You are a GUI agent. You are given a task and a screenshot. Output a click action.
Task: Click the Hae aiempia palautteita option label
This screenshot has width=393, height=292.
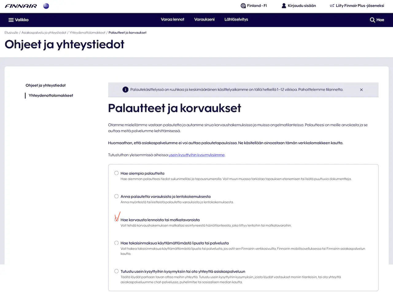pyautogui.click(x=142, y=173)
